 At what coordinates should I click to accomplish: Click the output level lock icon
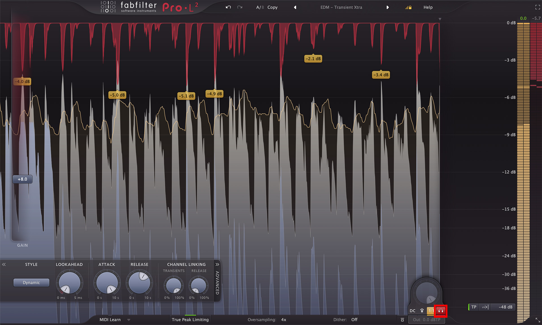pos(408,8)
